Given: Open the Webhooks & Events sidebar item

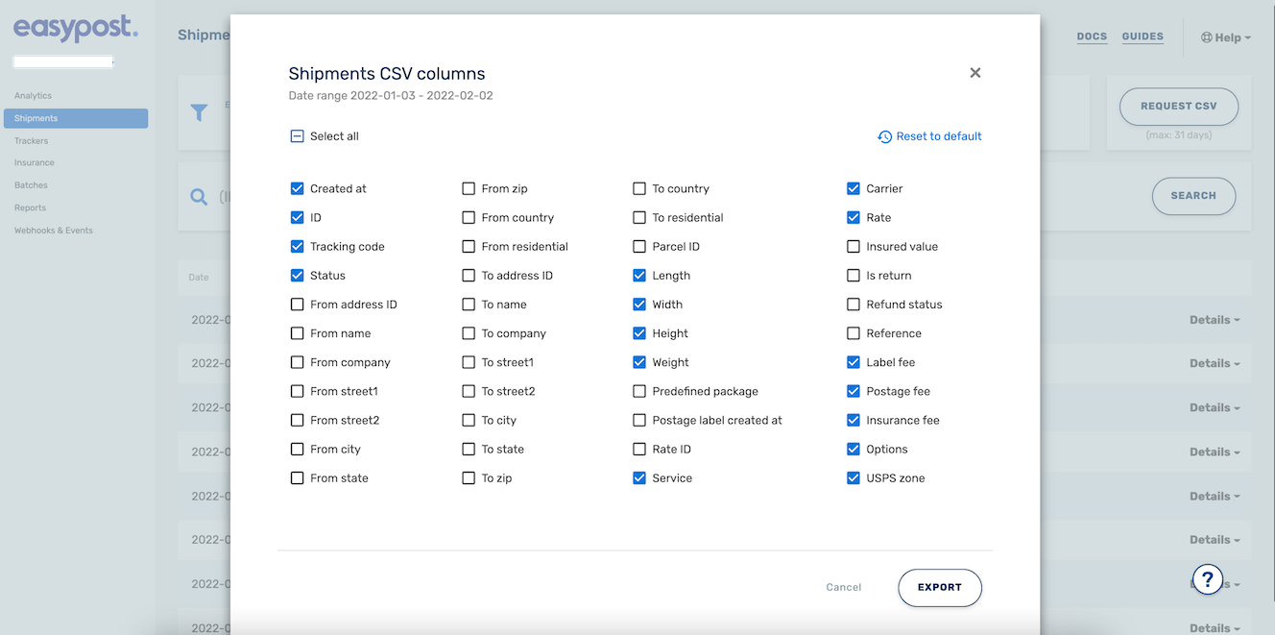Looking at the screenshot, I should 54,231.
